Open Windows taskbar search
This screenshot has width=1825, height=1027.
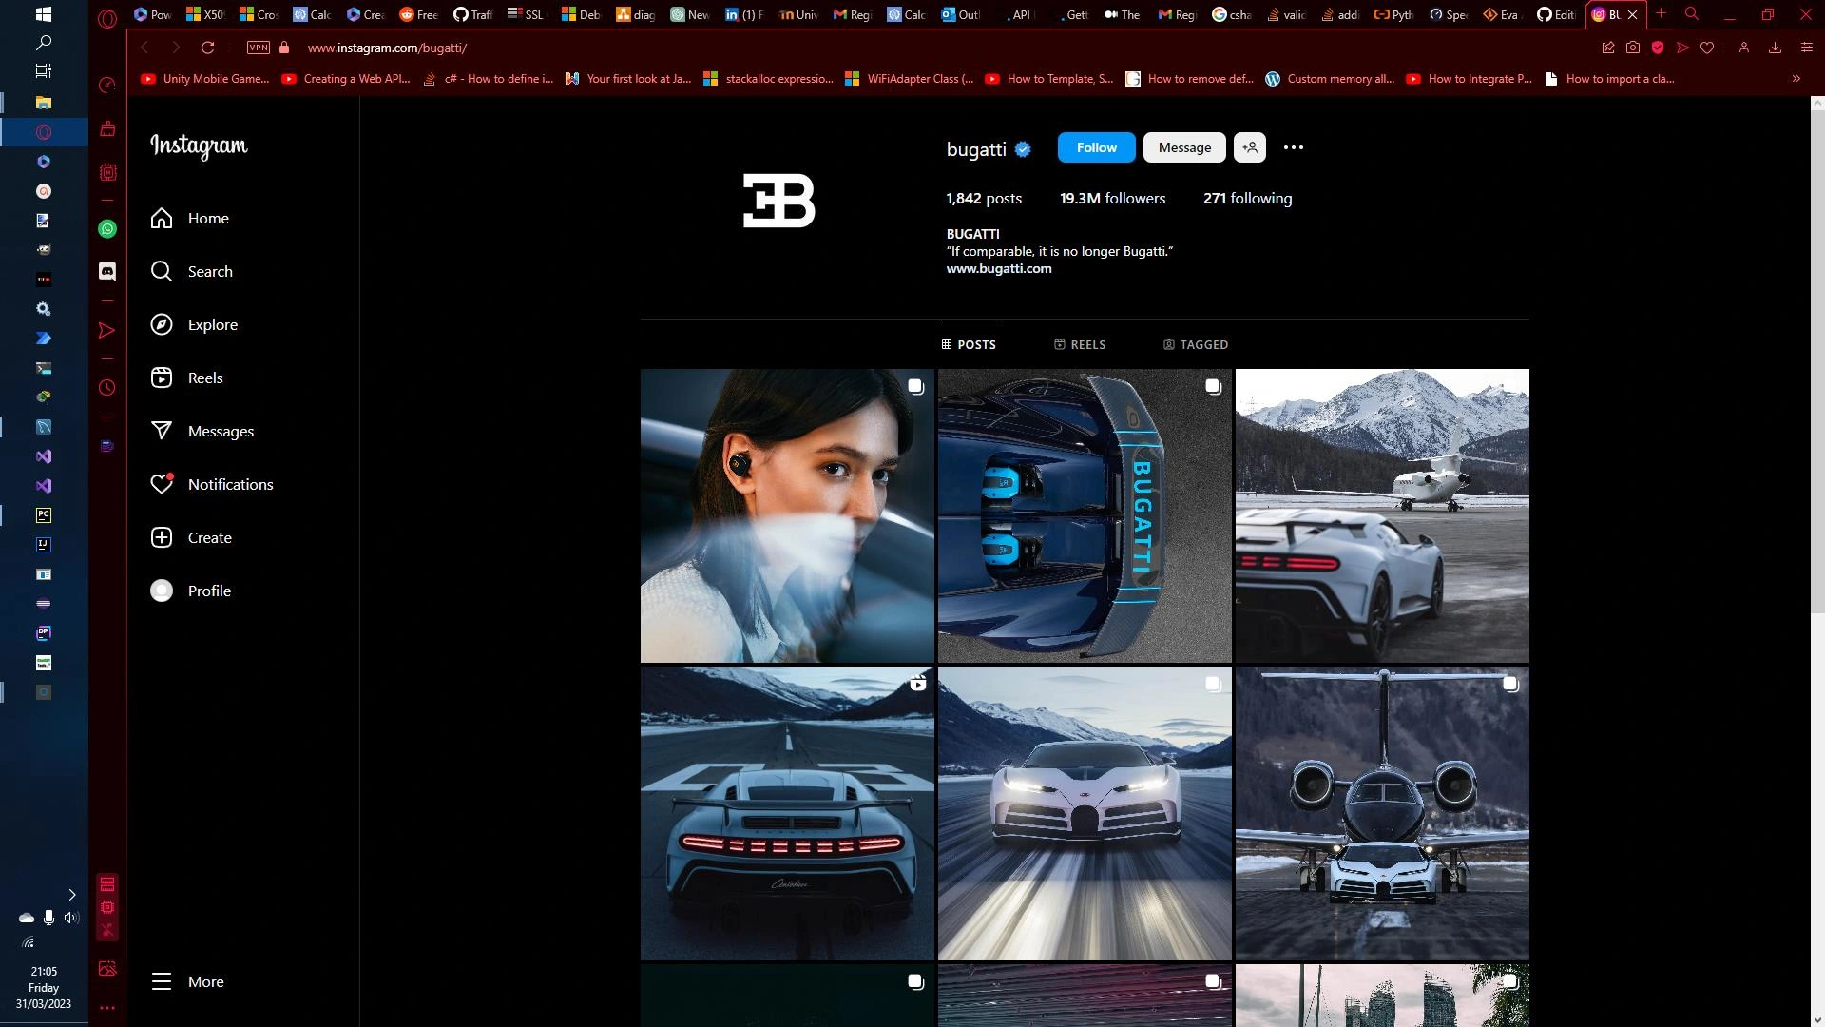(43, 43)
